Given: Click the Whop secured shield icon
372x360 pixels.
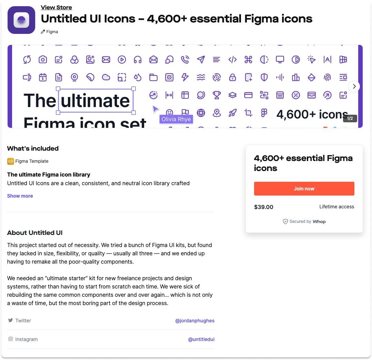Looking at the screenshot, I should (285, 221).
